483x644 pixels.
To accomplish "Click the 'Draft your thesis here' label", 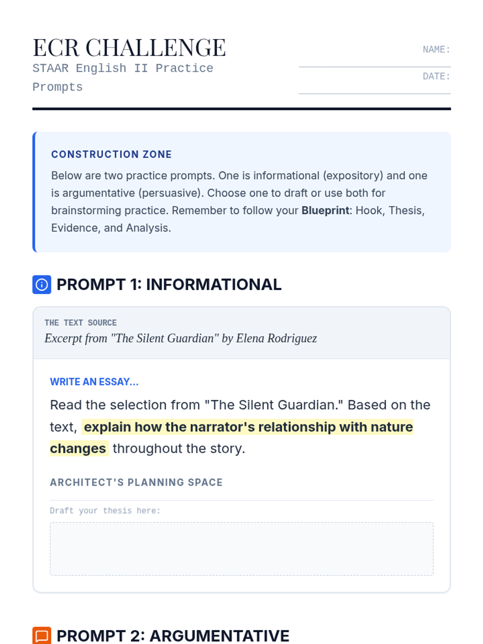I will [105, 511].
